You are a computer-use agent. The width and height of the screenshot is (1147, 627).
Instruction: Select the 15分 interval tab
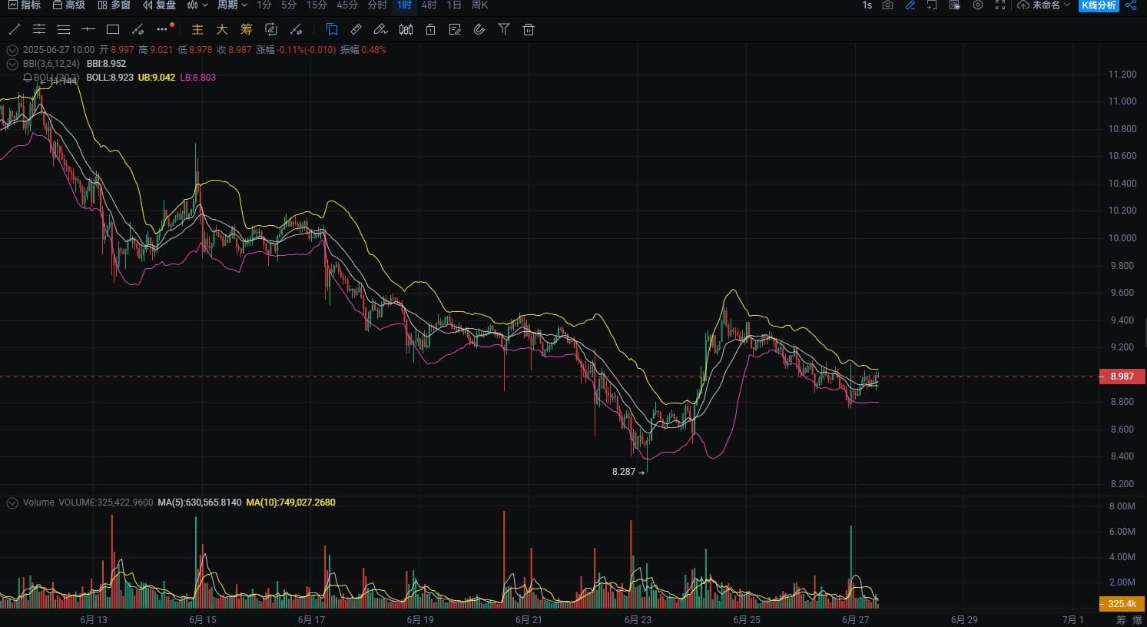[317, 5]
